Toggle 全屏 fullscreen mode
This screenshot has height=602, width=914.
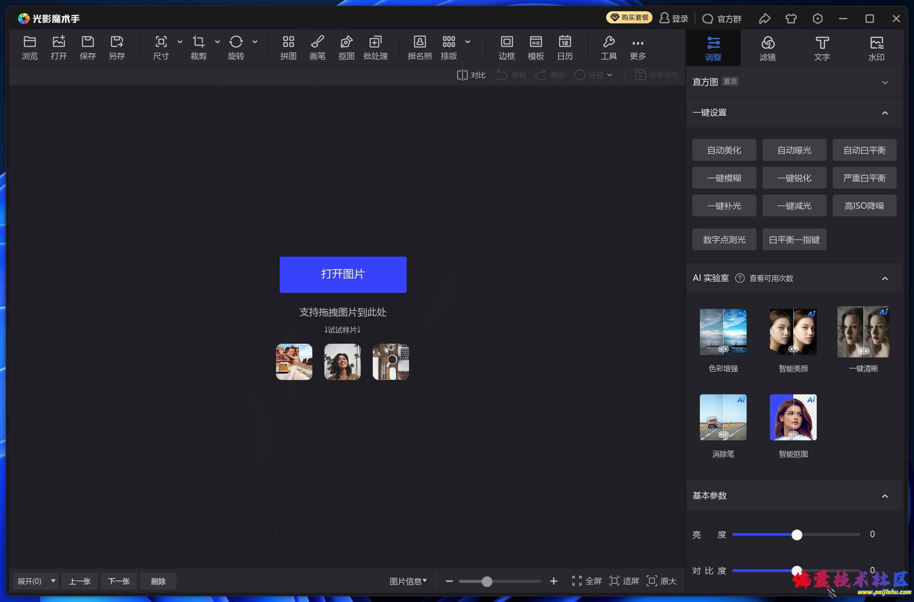pyautogui.click(x=586, y=581)
